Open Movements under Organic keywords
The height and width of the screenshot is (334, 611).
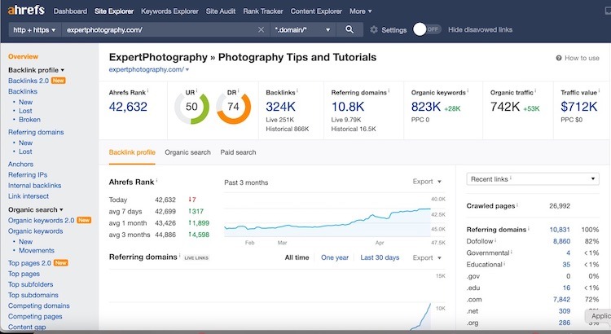pyautogui.click(x=37, y=251)
